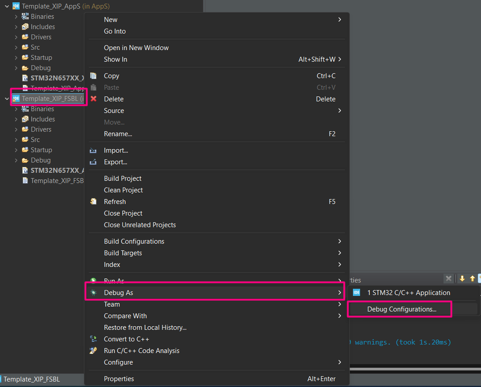Click the Template_XIP_FSBL project IDE icon
This screenshot has width=481, height=387.
pos(16,98)
